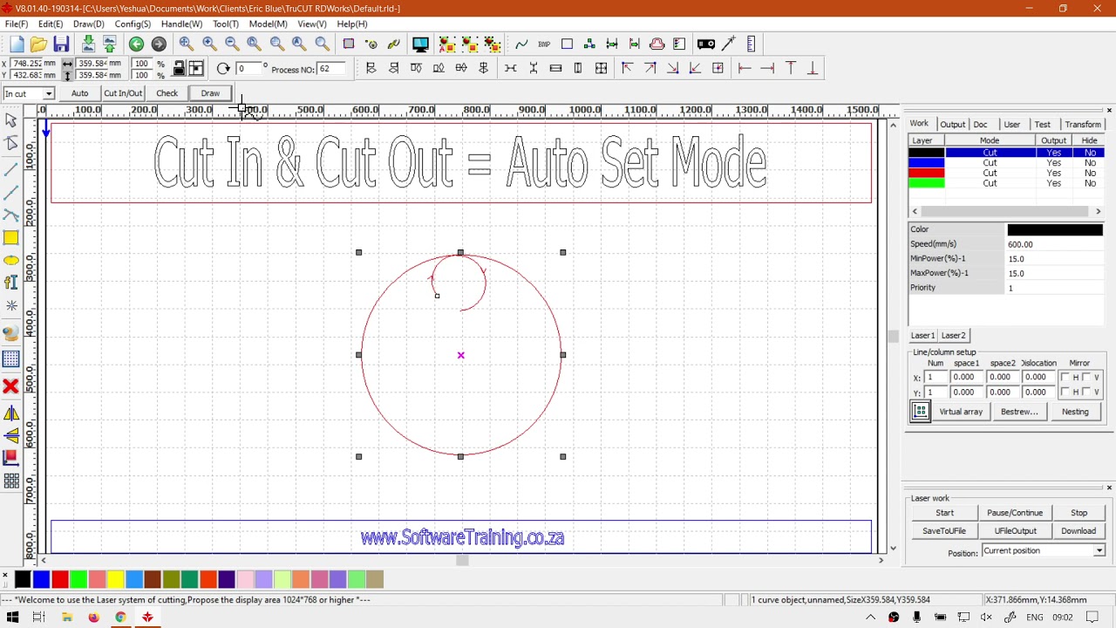
Task: Select the ellipse drawing tool in left toolbar
Action: point(11,260)
